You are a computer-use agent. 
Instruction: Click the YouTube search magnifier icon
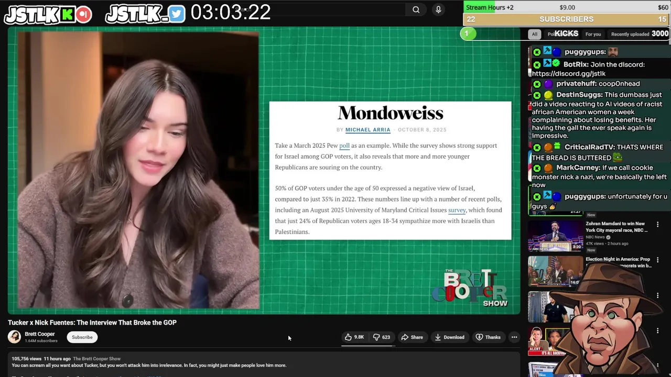[416, 9]
